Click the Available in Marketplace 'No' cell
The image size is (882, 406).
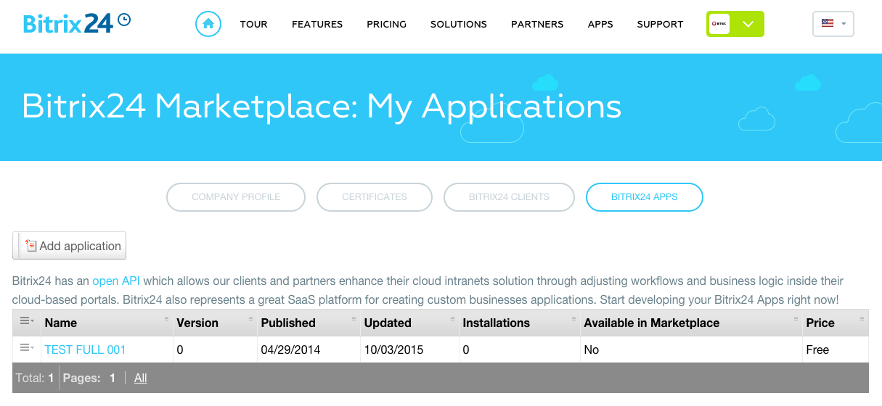tap(691, 349)
